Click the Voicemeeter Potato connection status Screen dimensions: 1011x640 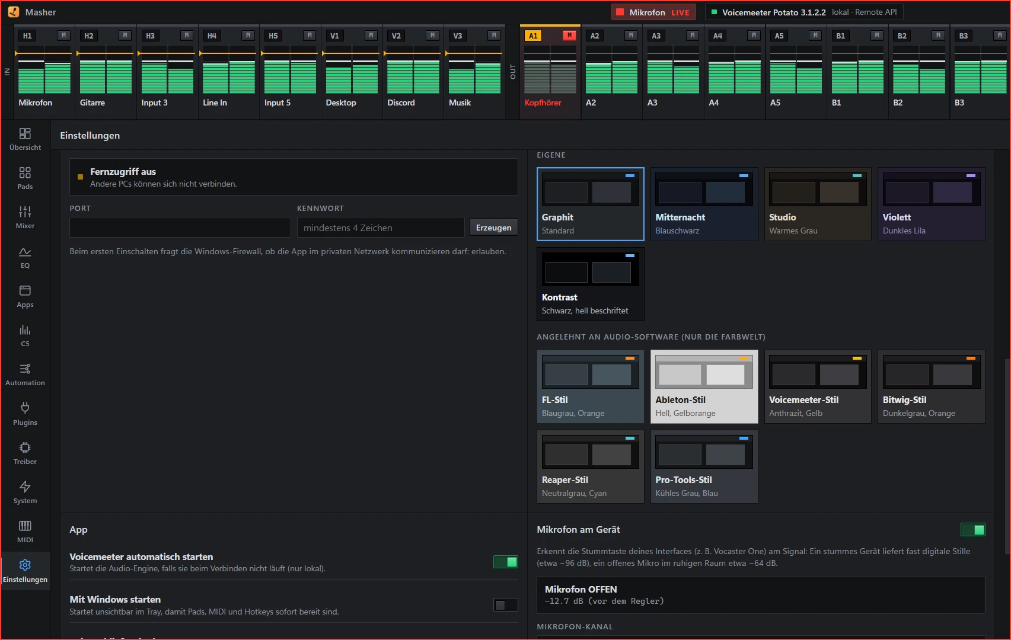click(x=804, y=12)
